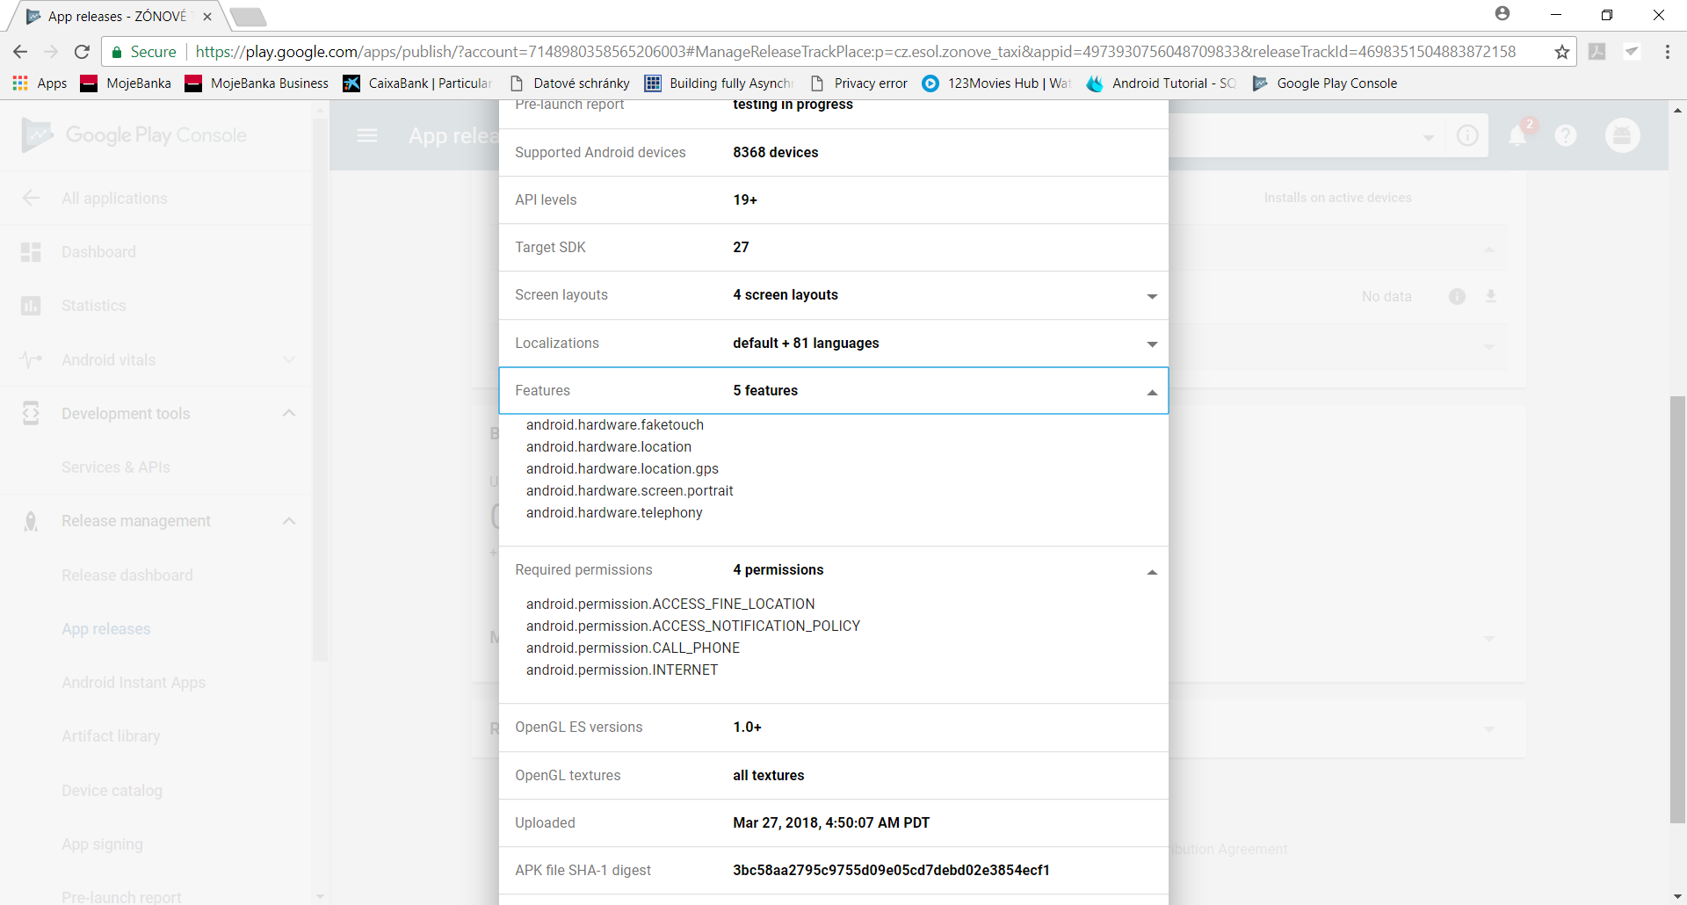The height and width of the screenshot is (905, 1687).
Task: Reload the page with the refresh icon
Action: [x=82, y=52]
